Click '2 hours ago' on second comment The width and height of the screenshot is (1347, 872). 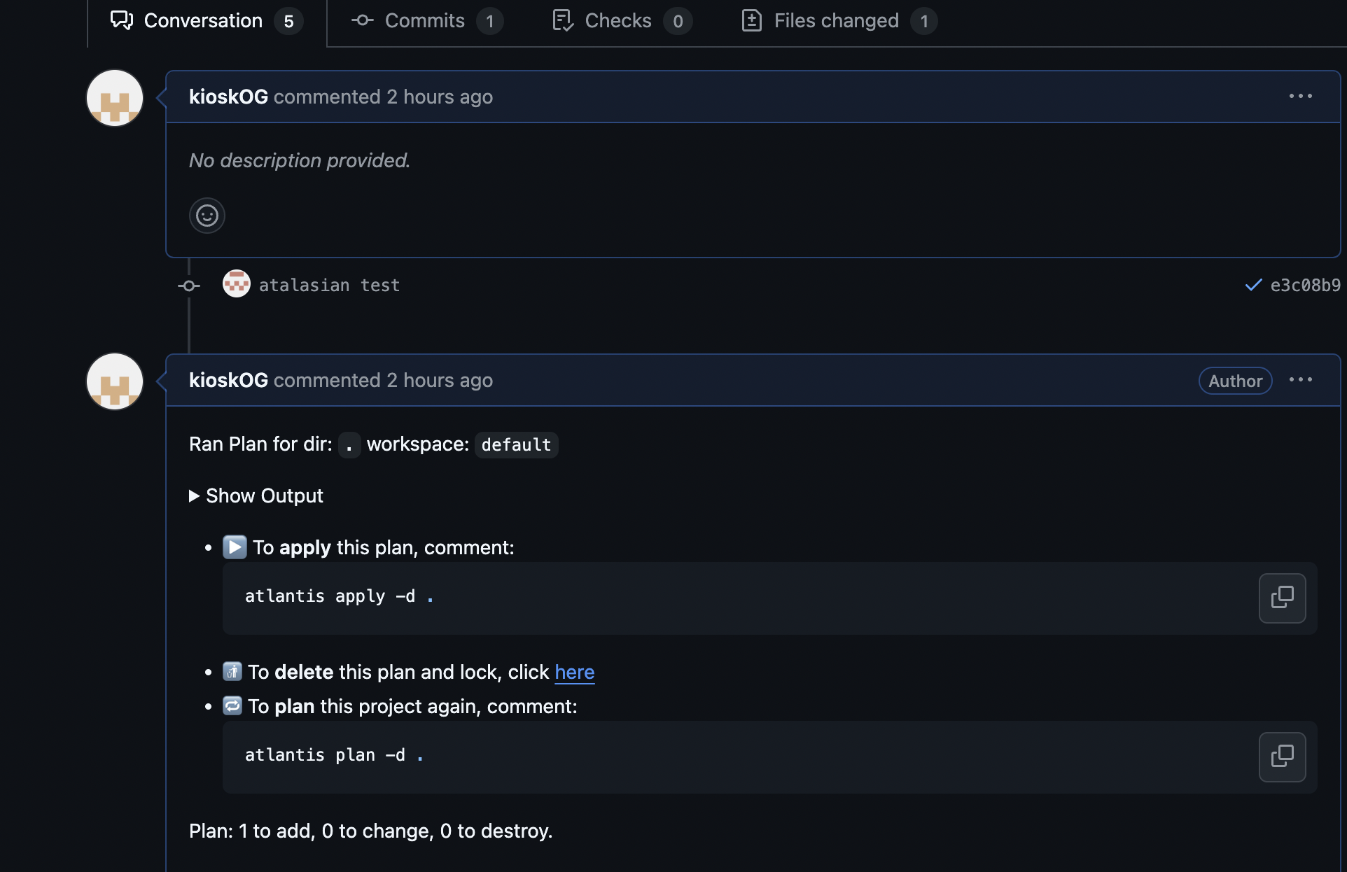pos(440,381)
